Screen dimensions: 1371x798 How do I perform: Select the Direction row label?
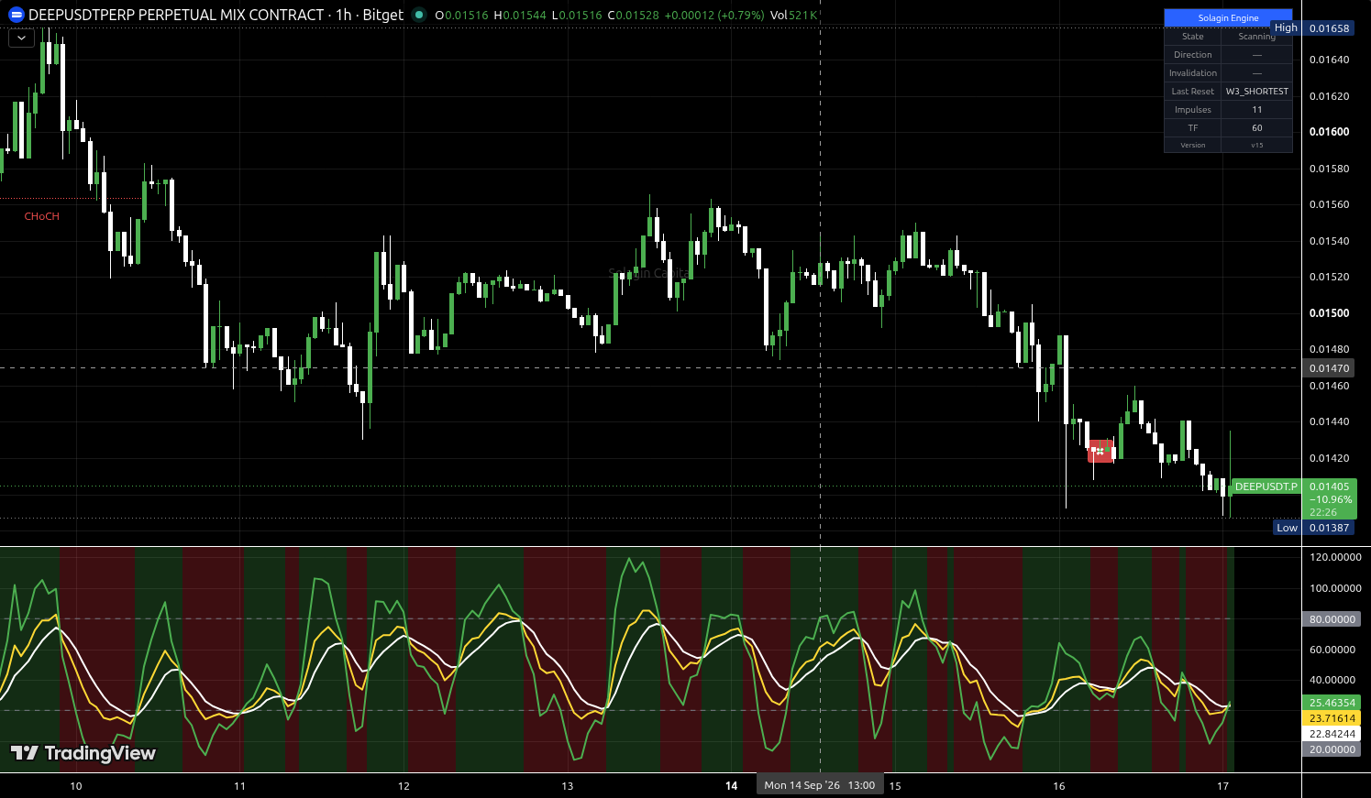tap(1193, 55)
